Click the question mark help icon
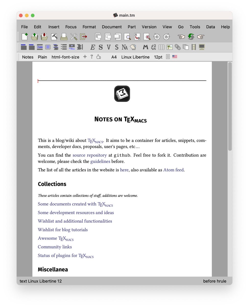 coord(92,57)
